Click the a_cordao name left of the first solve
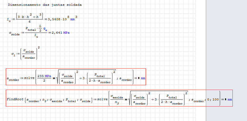This screenshot has height=121, width=247. (13, 79)
